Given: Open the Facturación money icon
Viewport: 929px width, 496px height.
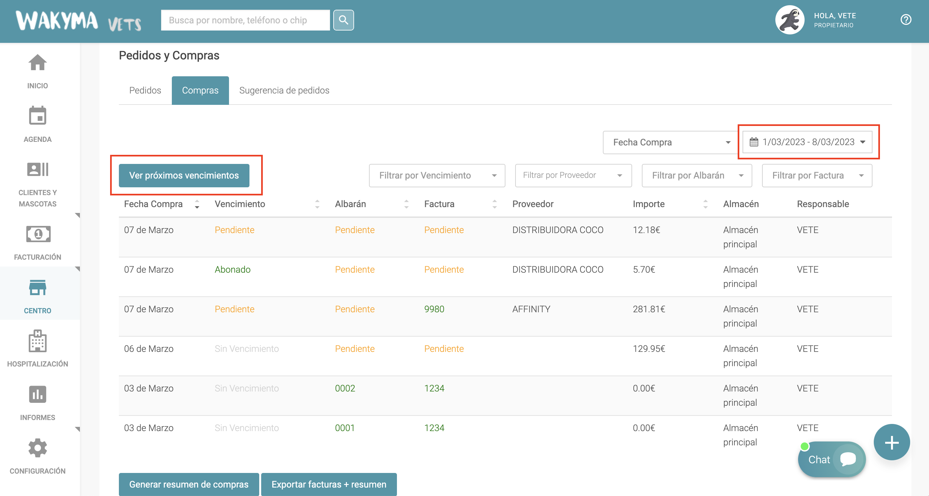Looking at the screenshot, I should click(x=37, y=234).
